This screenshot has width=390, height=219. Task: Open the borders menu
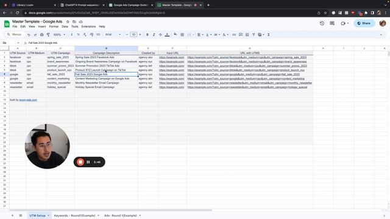[182, 35]
